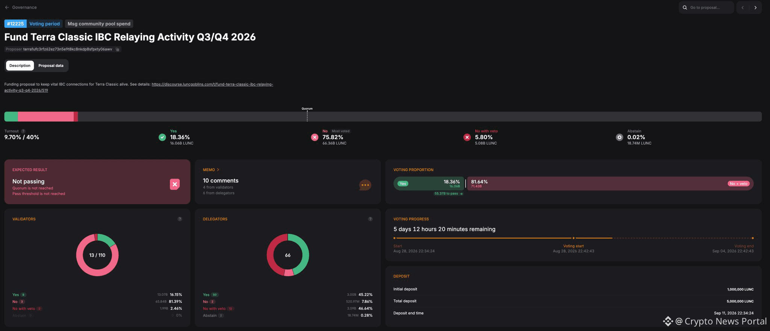Switch to the Proposal data tab
Screen dimensions: 770x331
tap(51, 66)
